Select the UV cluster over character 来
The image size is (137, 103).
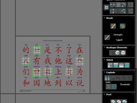coord(48,72)
